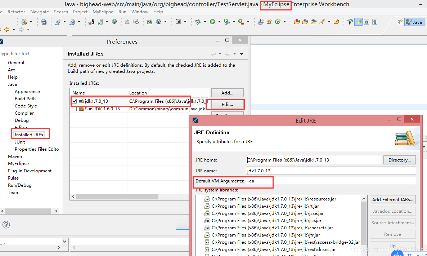Viewport: 427px width, 256px height.
Task: Toggle Block Selection Mode icon
Action: coord(367,22)
